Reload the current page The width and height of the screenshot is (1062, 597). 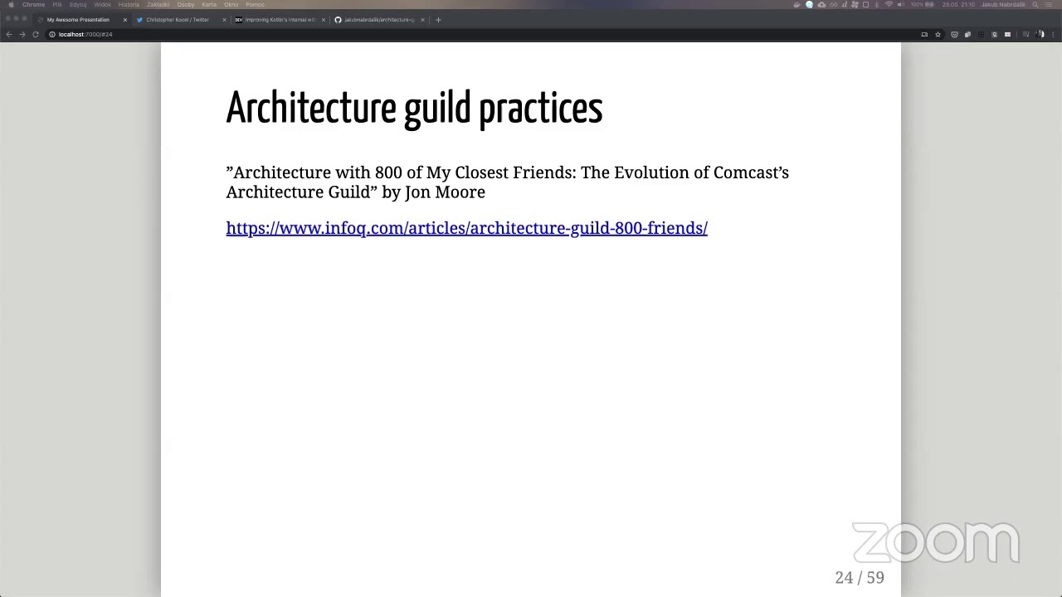pos(36,34)
